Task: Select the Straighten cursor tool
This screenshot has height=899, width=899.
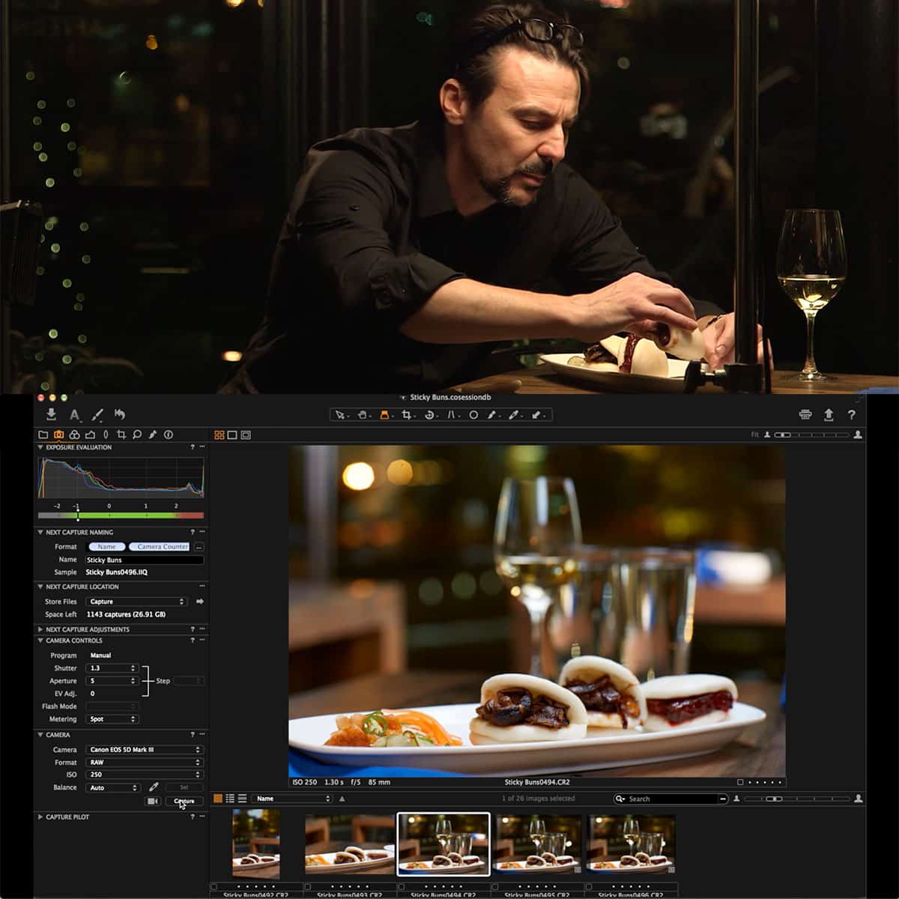Action: click(x=452, y=414)
